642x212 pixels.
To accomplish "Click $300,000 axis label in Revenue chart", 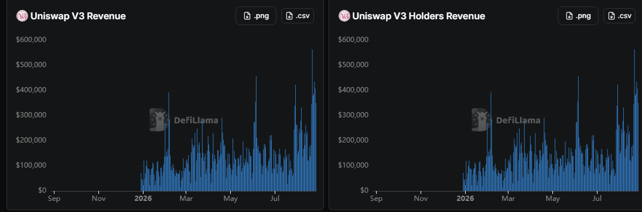I will click(x=31, y=115).
